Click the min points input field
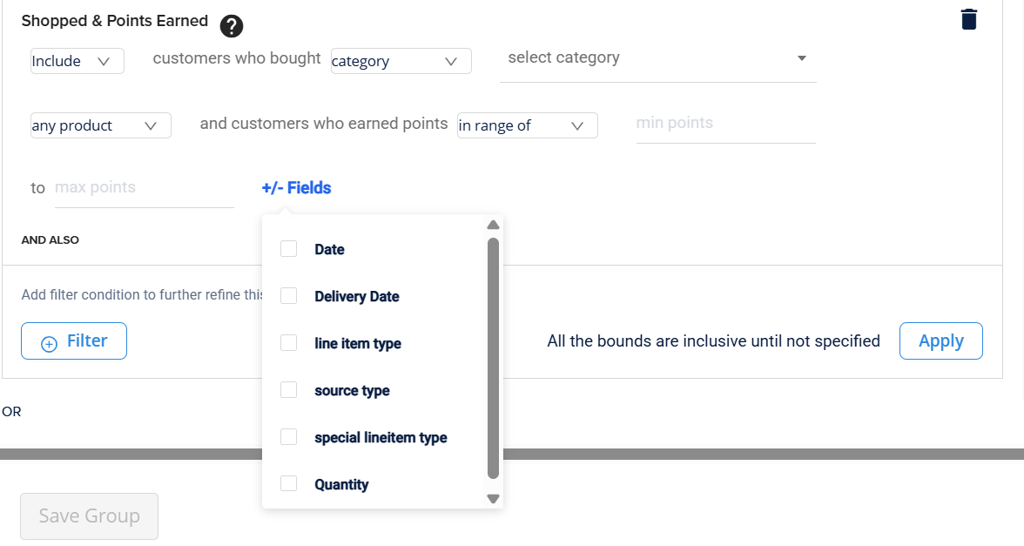The width and height of the screenshot is (1024, 546). 724,124
